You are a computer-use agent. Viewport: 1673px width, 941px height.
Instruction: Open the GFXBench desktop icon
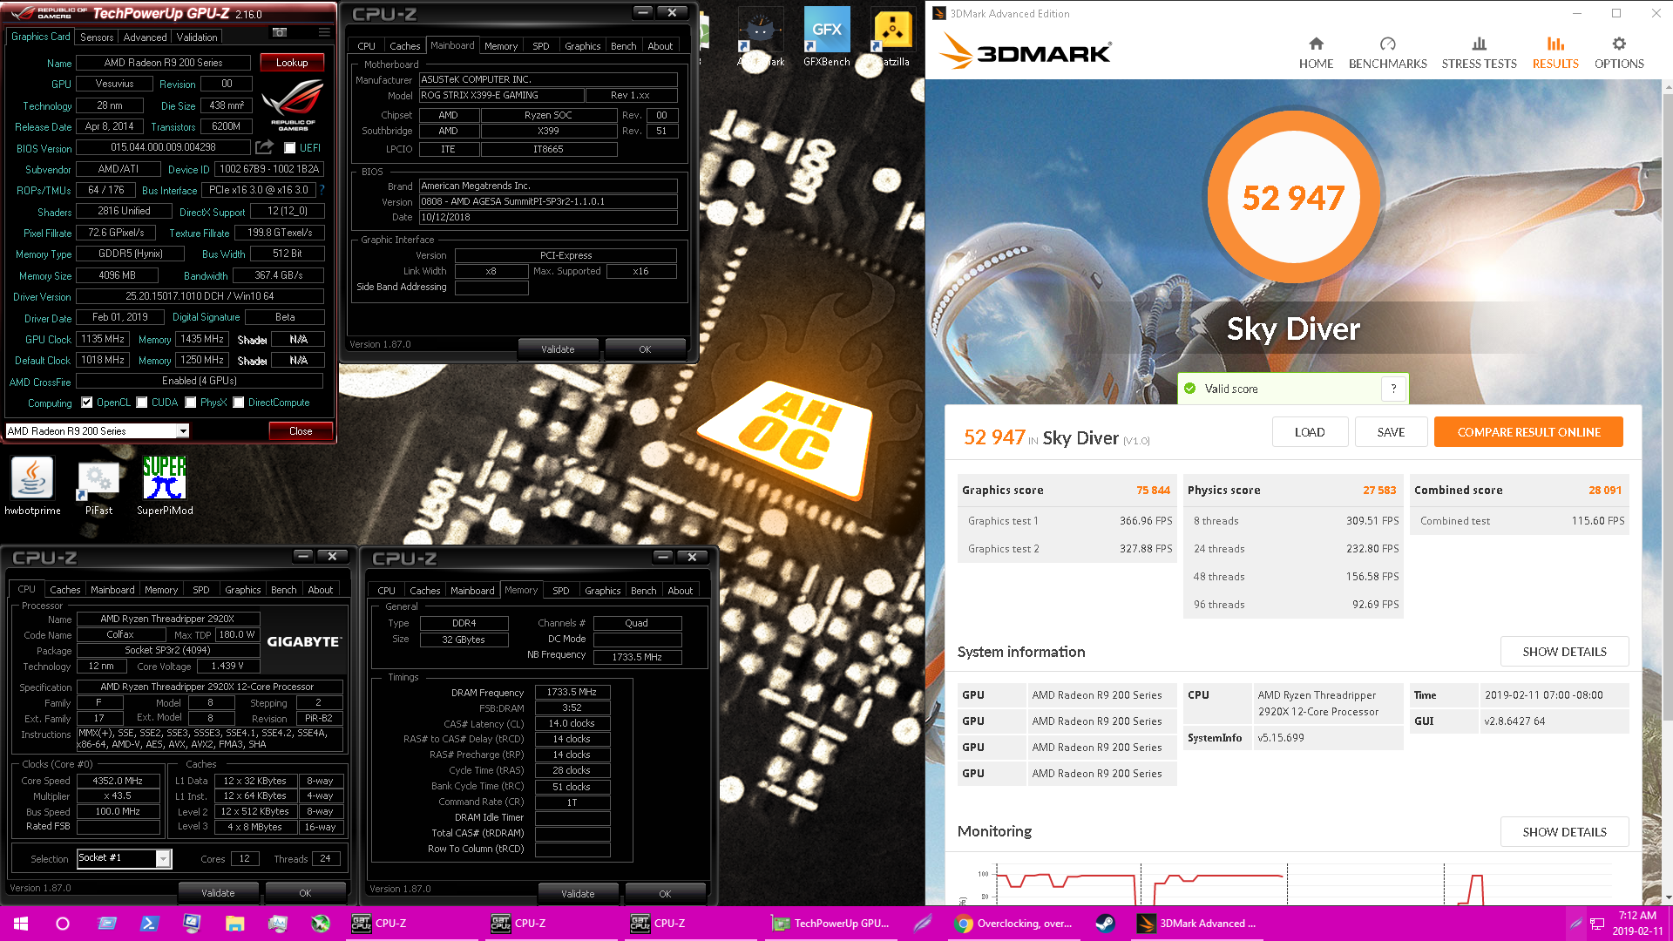point(826,37)
